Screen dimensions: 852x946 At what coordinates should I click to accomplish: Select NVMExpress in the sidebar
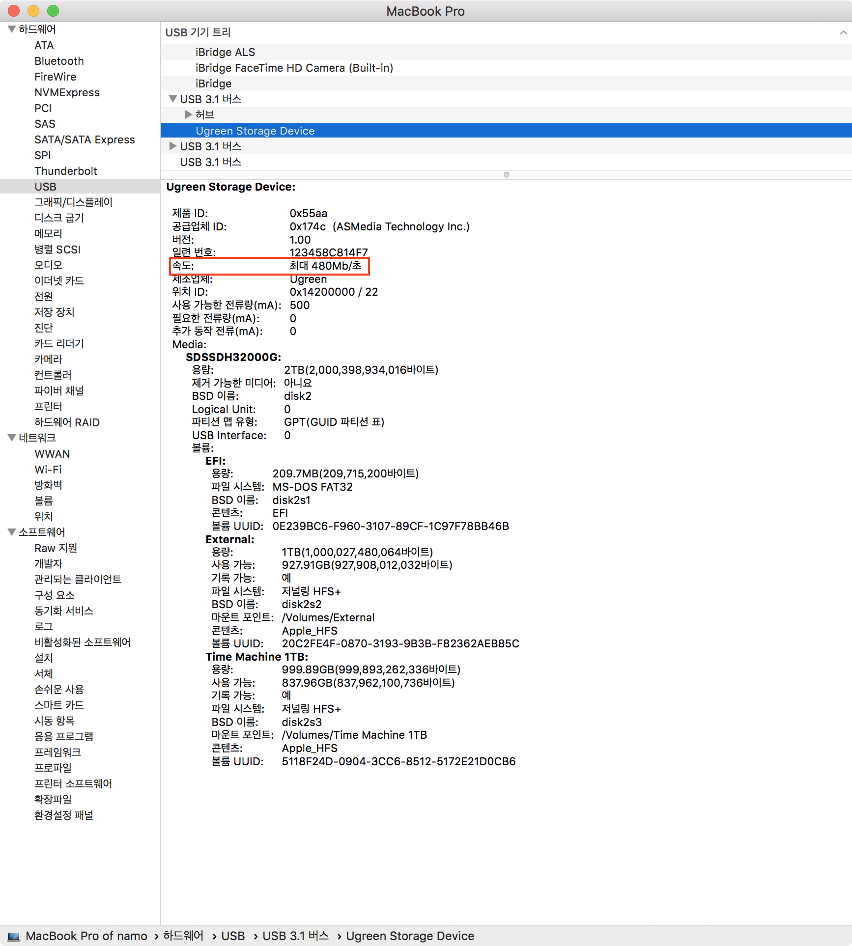[67, 92]
